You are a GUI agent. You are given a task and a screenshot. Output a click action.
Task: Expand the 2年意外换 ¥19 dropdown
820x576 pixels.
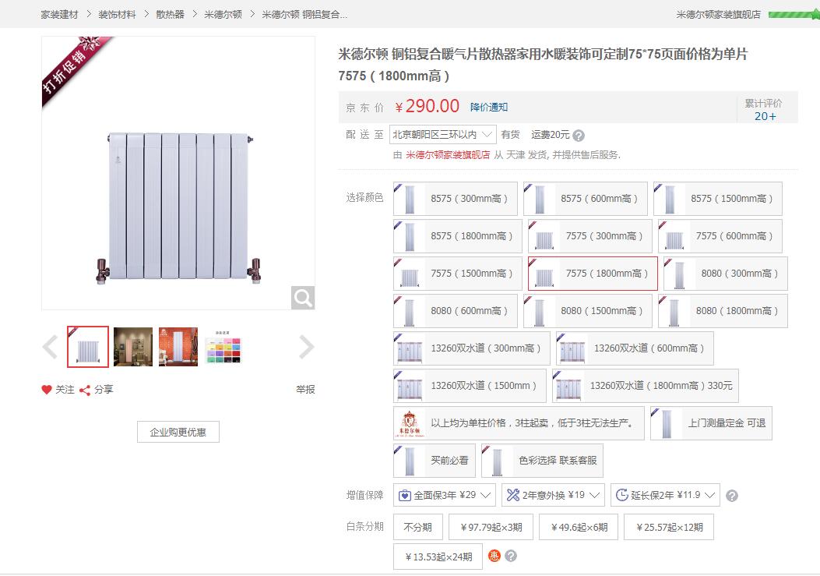tap(554, 496)
